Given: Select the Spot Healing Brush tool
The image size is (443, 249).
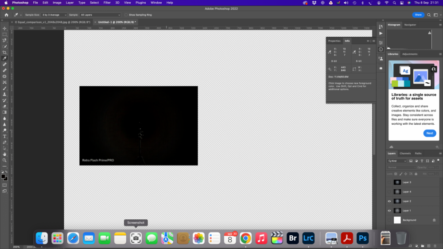Looking at the screenshot, I should click(x=4, y=64).
